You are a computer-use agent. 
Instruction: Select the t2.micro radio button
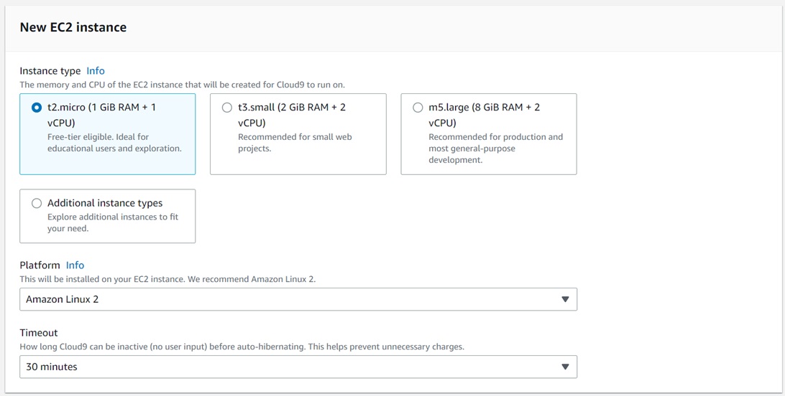coord(37,108)
